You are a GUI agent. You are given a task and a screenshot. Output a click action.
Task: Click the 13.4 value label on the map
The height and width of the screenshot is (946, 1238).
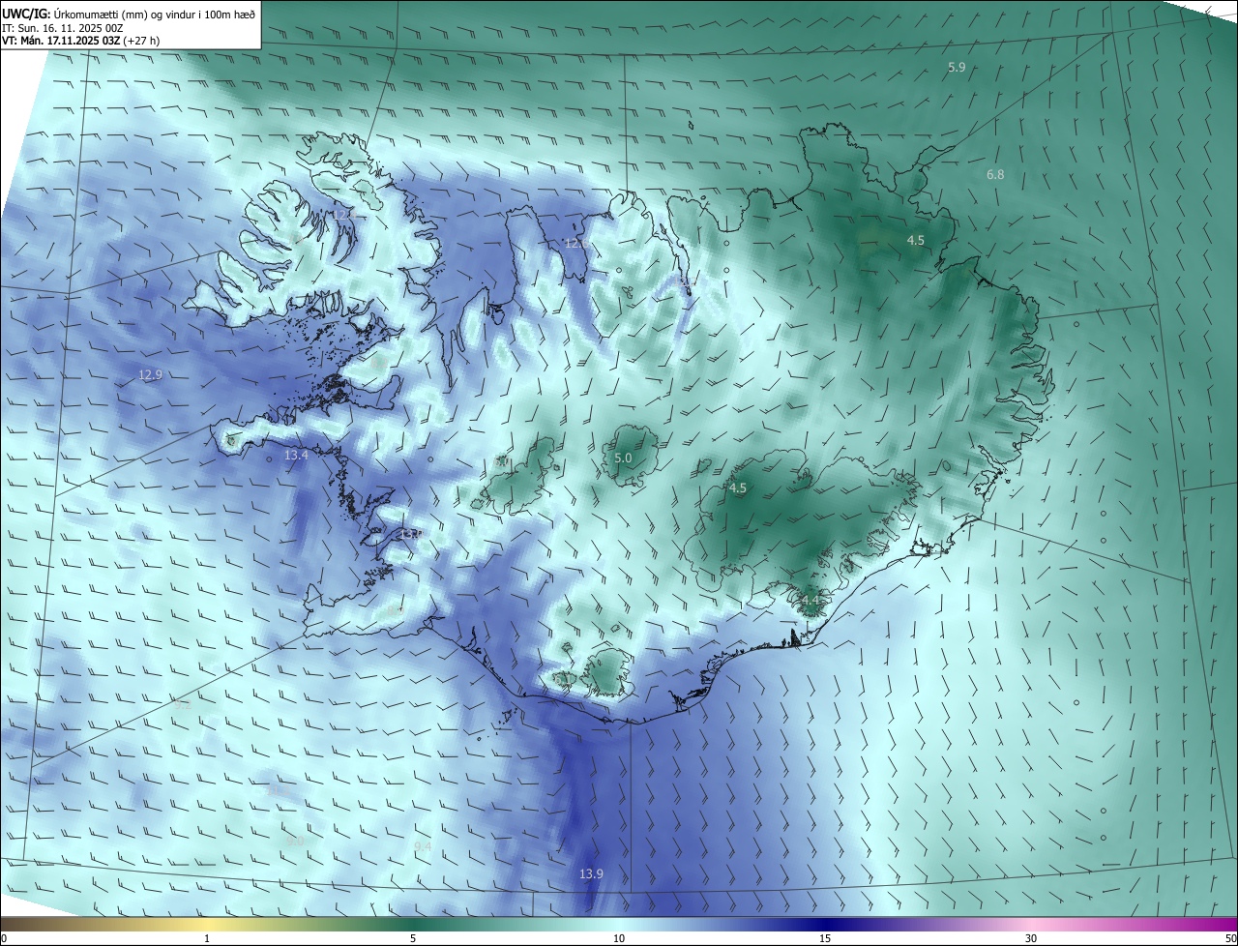pyautogui.click(x=296, y=455)
